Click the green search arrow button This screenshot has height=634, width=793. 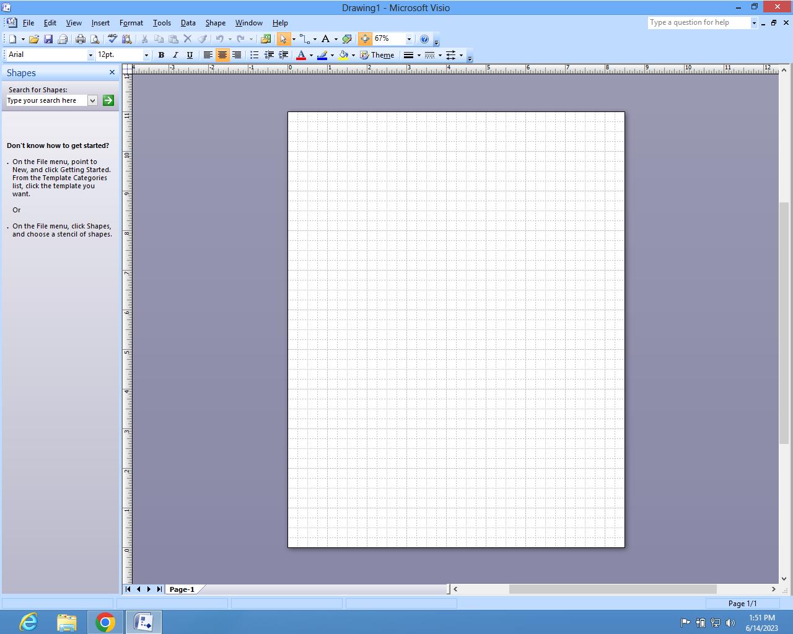(108, 100)
